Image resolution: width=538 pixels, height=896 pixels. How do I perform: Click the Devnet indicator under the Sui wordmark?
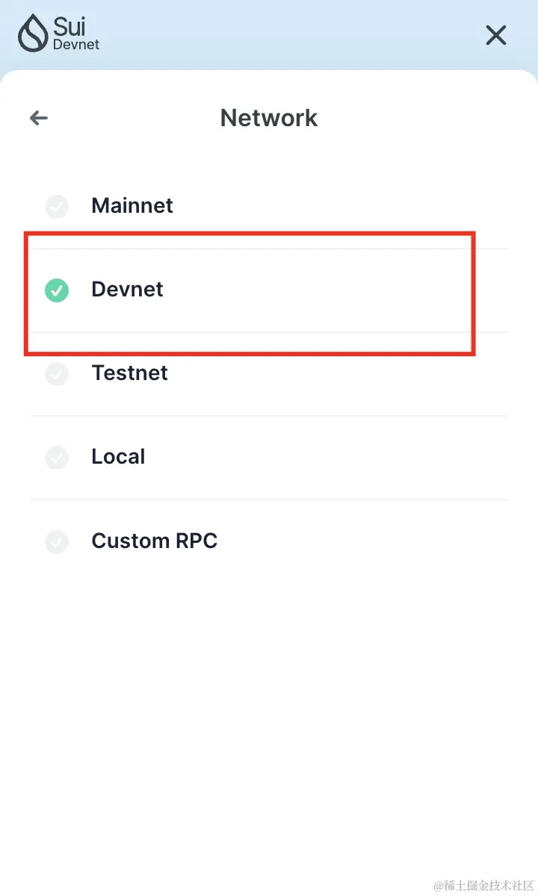coord(76,45)
